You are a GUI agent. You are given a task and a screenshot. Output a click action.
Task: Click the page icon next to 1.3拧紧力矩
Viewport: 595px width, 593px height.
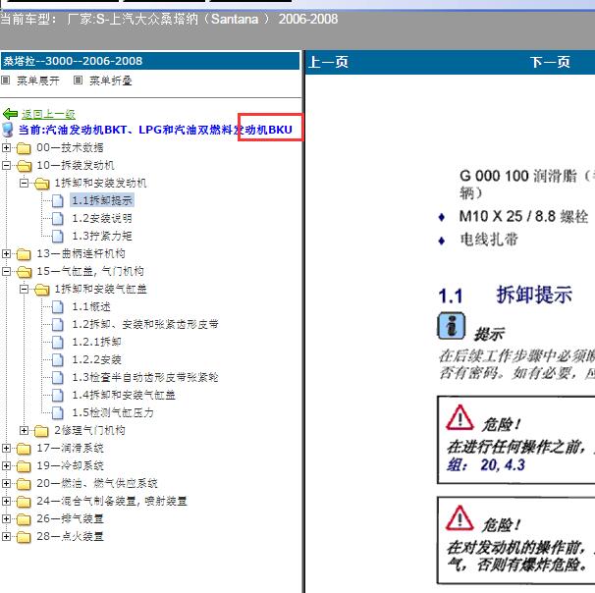[58, 236]
